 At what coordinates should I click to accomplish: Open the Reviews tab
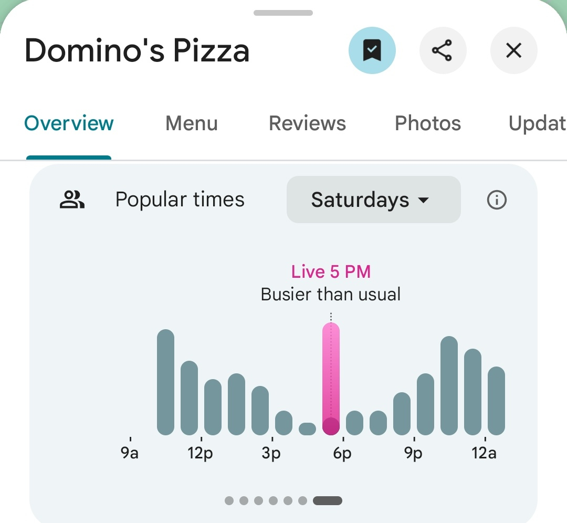click(x=307, y=123)
